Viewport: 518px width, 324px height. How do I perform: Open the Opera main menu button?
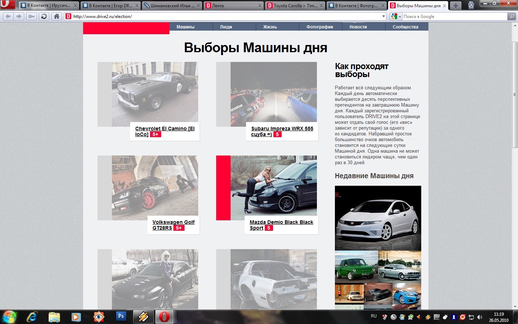(8, 5)
